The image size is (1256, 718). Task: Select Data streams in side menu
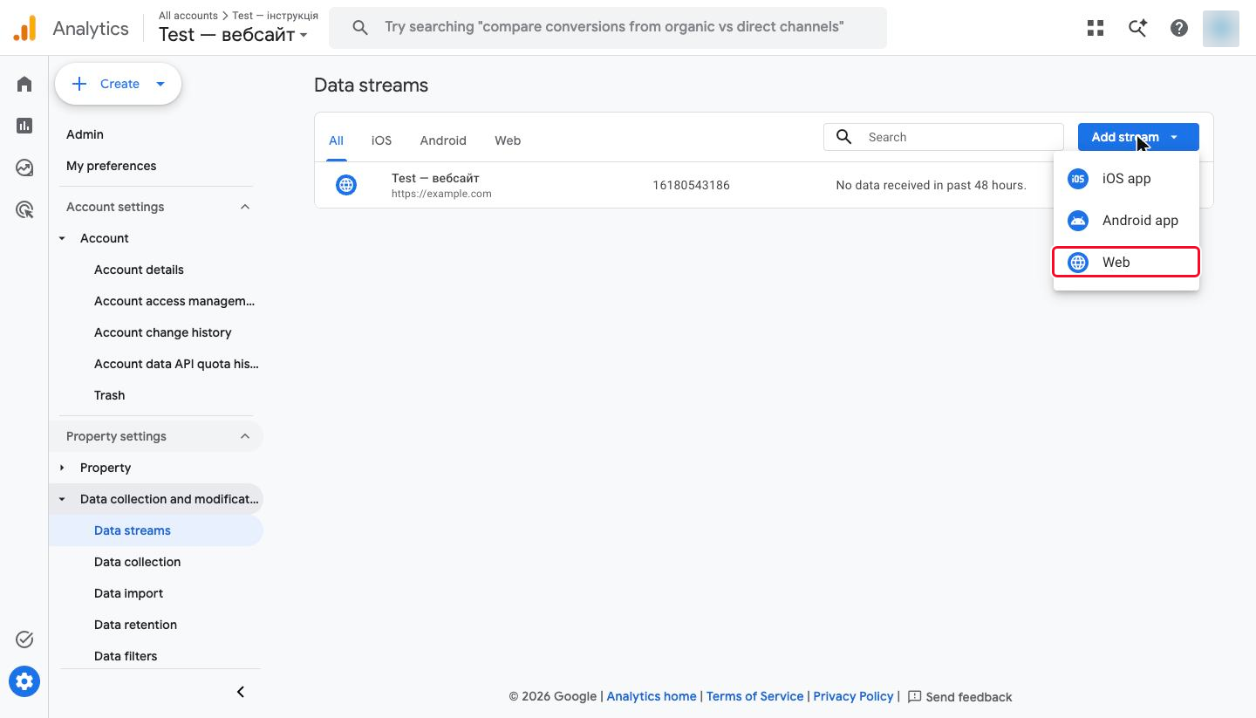click(156, 530)
